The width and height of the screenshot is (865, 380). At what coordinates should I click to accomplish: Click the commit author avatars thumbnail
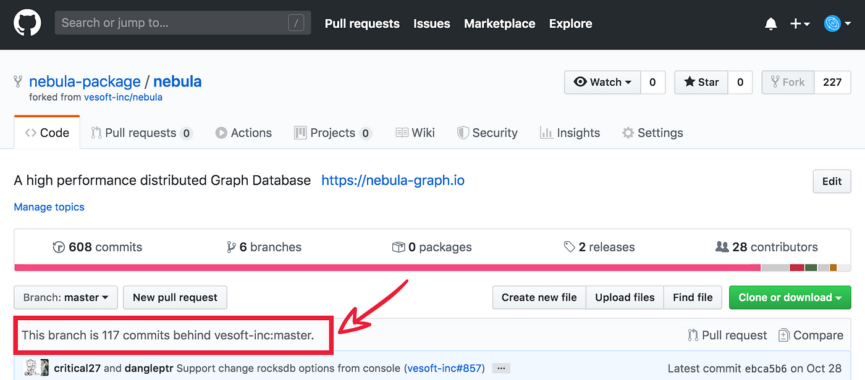point(36,368)
